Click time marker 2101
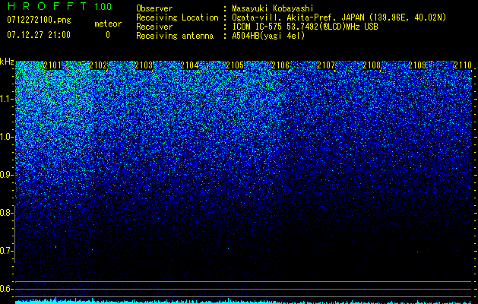Viewport: 478px width, 304px height. click(52, 65)
